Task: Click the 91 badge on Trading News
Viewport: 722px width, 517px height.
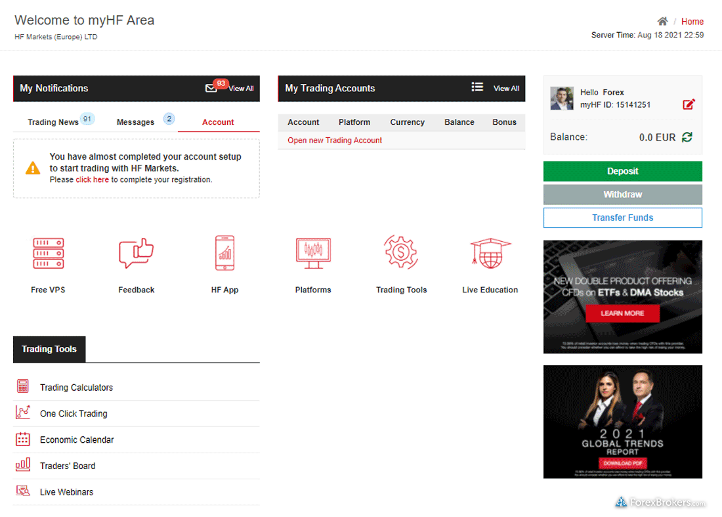Action: point(87,119)
